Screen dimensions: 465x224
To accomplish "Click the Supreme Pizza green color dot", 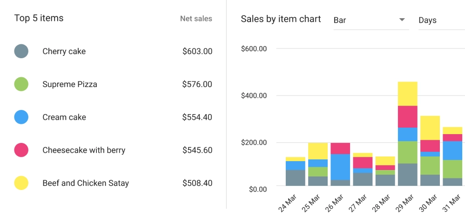I will point(21,84).
